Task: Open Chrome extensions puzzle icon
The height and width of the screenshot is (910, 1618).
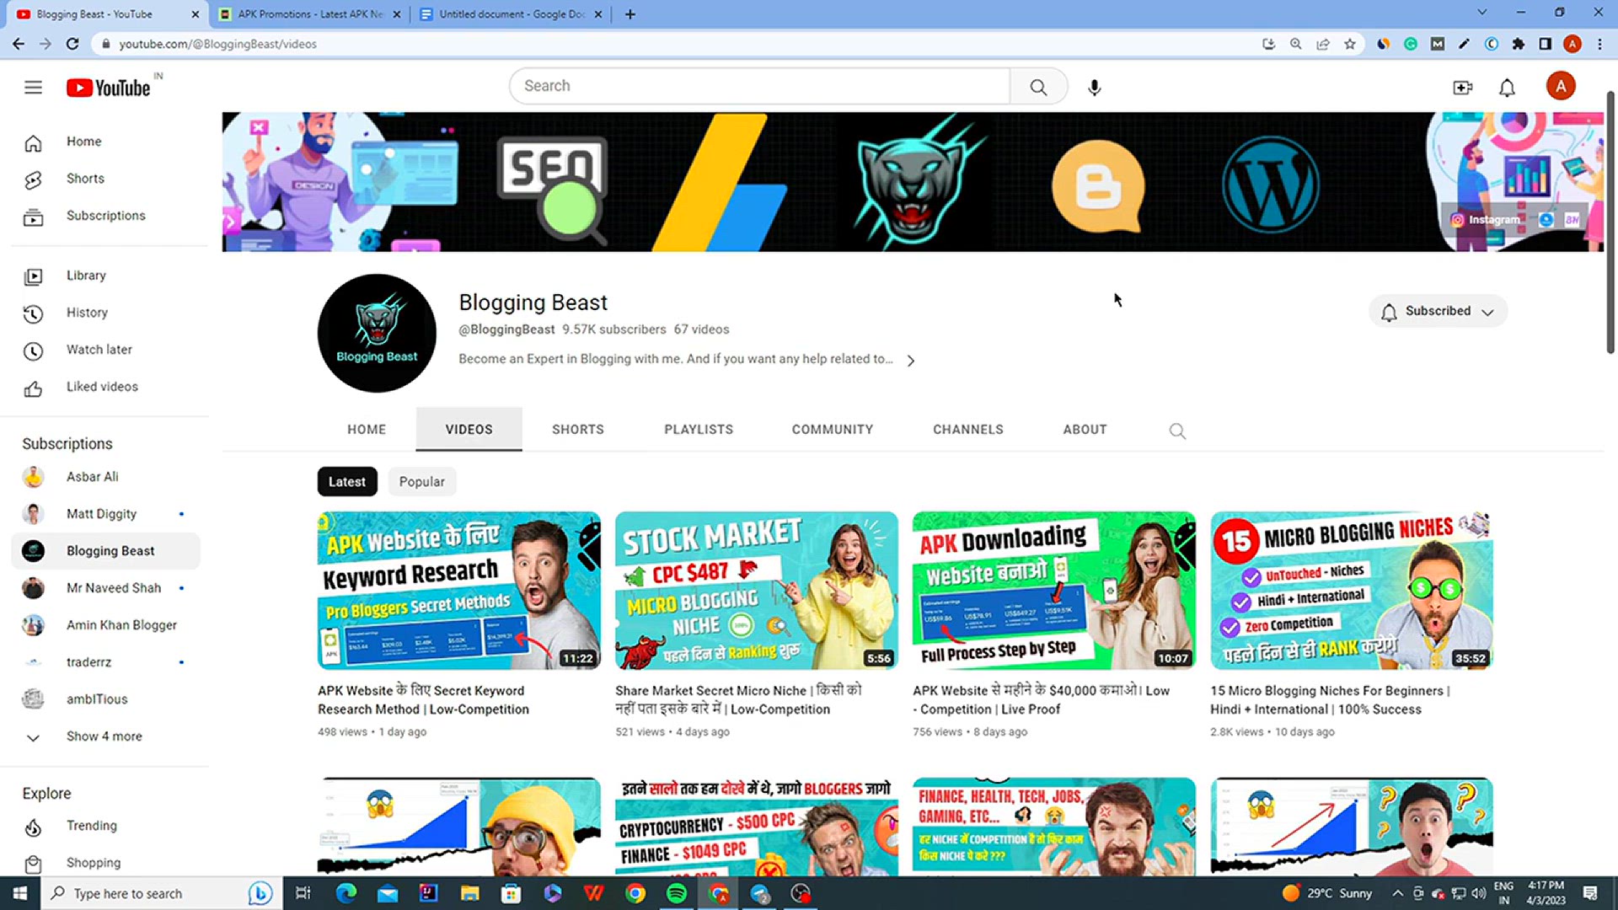Action: [x=1519, y=44]
